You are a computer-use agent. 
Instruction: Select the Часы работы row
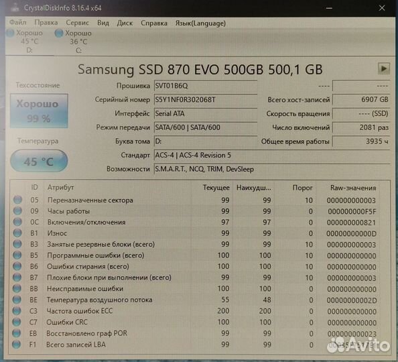click(196, 211)
